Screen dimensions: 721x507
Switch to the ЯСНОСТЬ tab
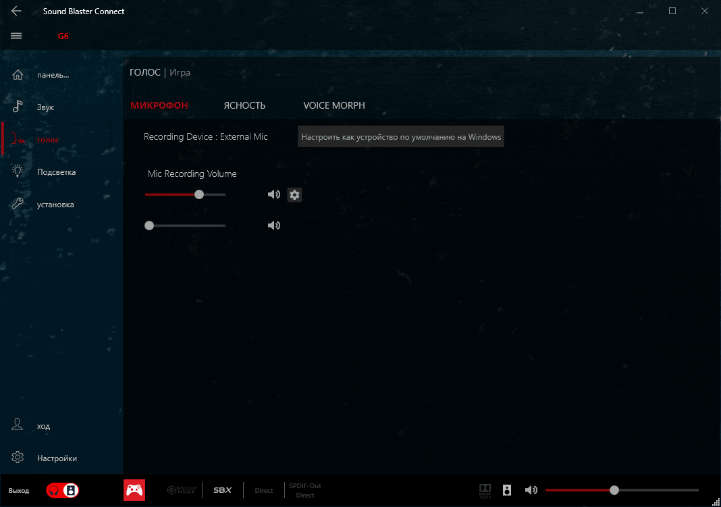244,105
